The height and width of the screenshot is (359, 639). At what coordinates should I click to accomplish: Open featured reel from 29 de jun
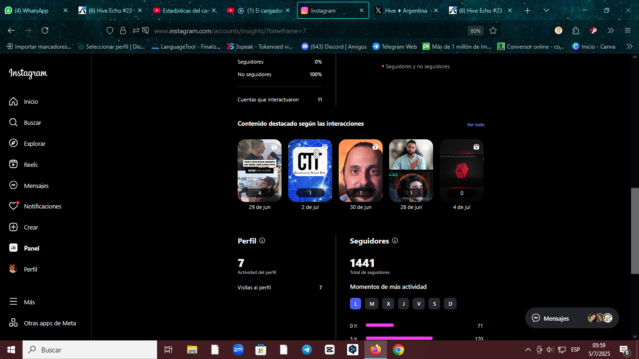coord(260,171)
